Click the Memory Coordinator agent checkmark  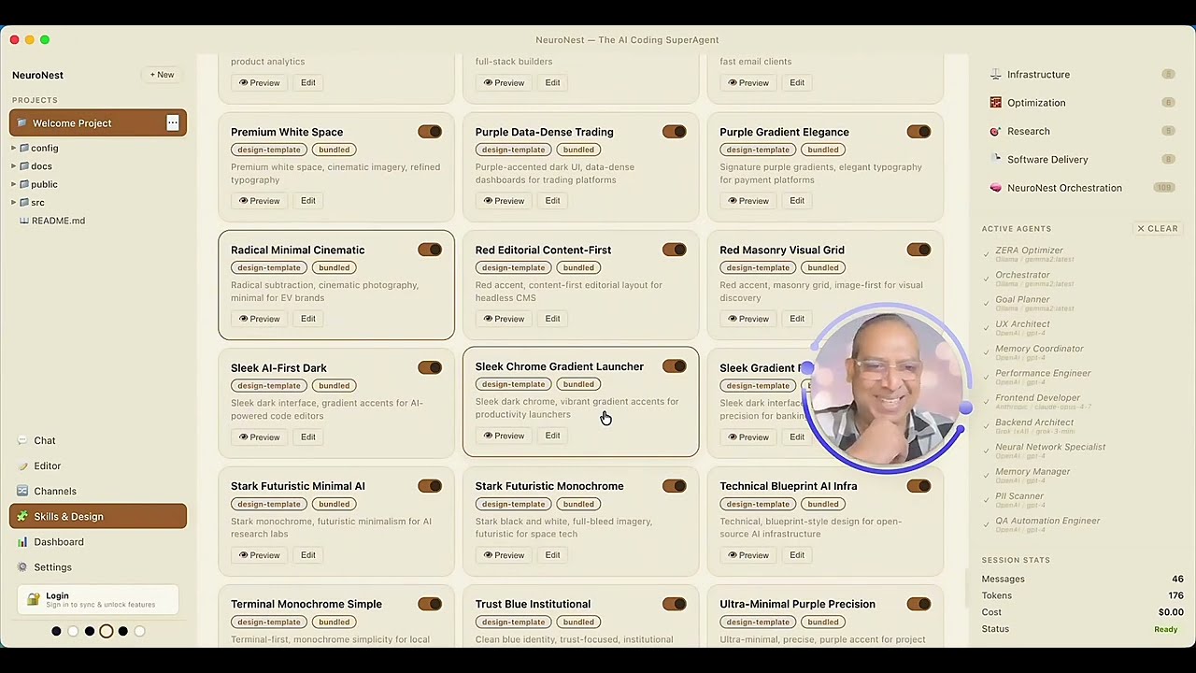point(987,351)
